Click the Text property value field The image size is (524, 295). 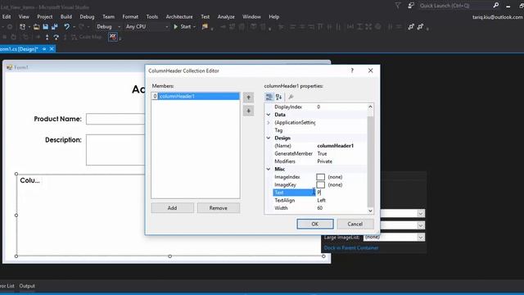[x=341, y=193]
